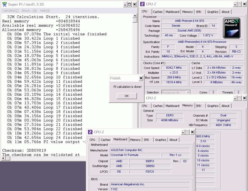Click OK in the Finish dialog
This screenshot has width=248, height=191.
(127, 96)
